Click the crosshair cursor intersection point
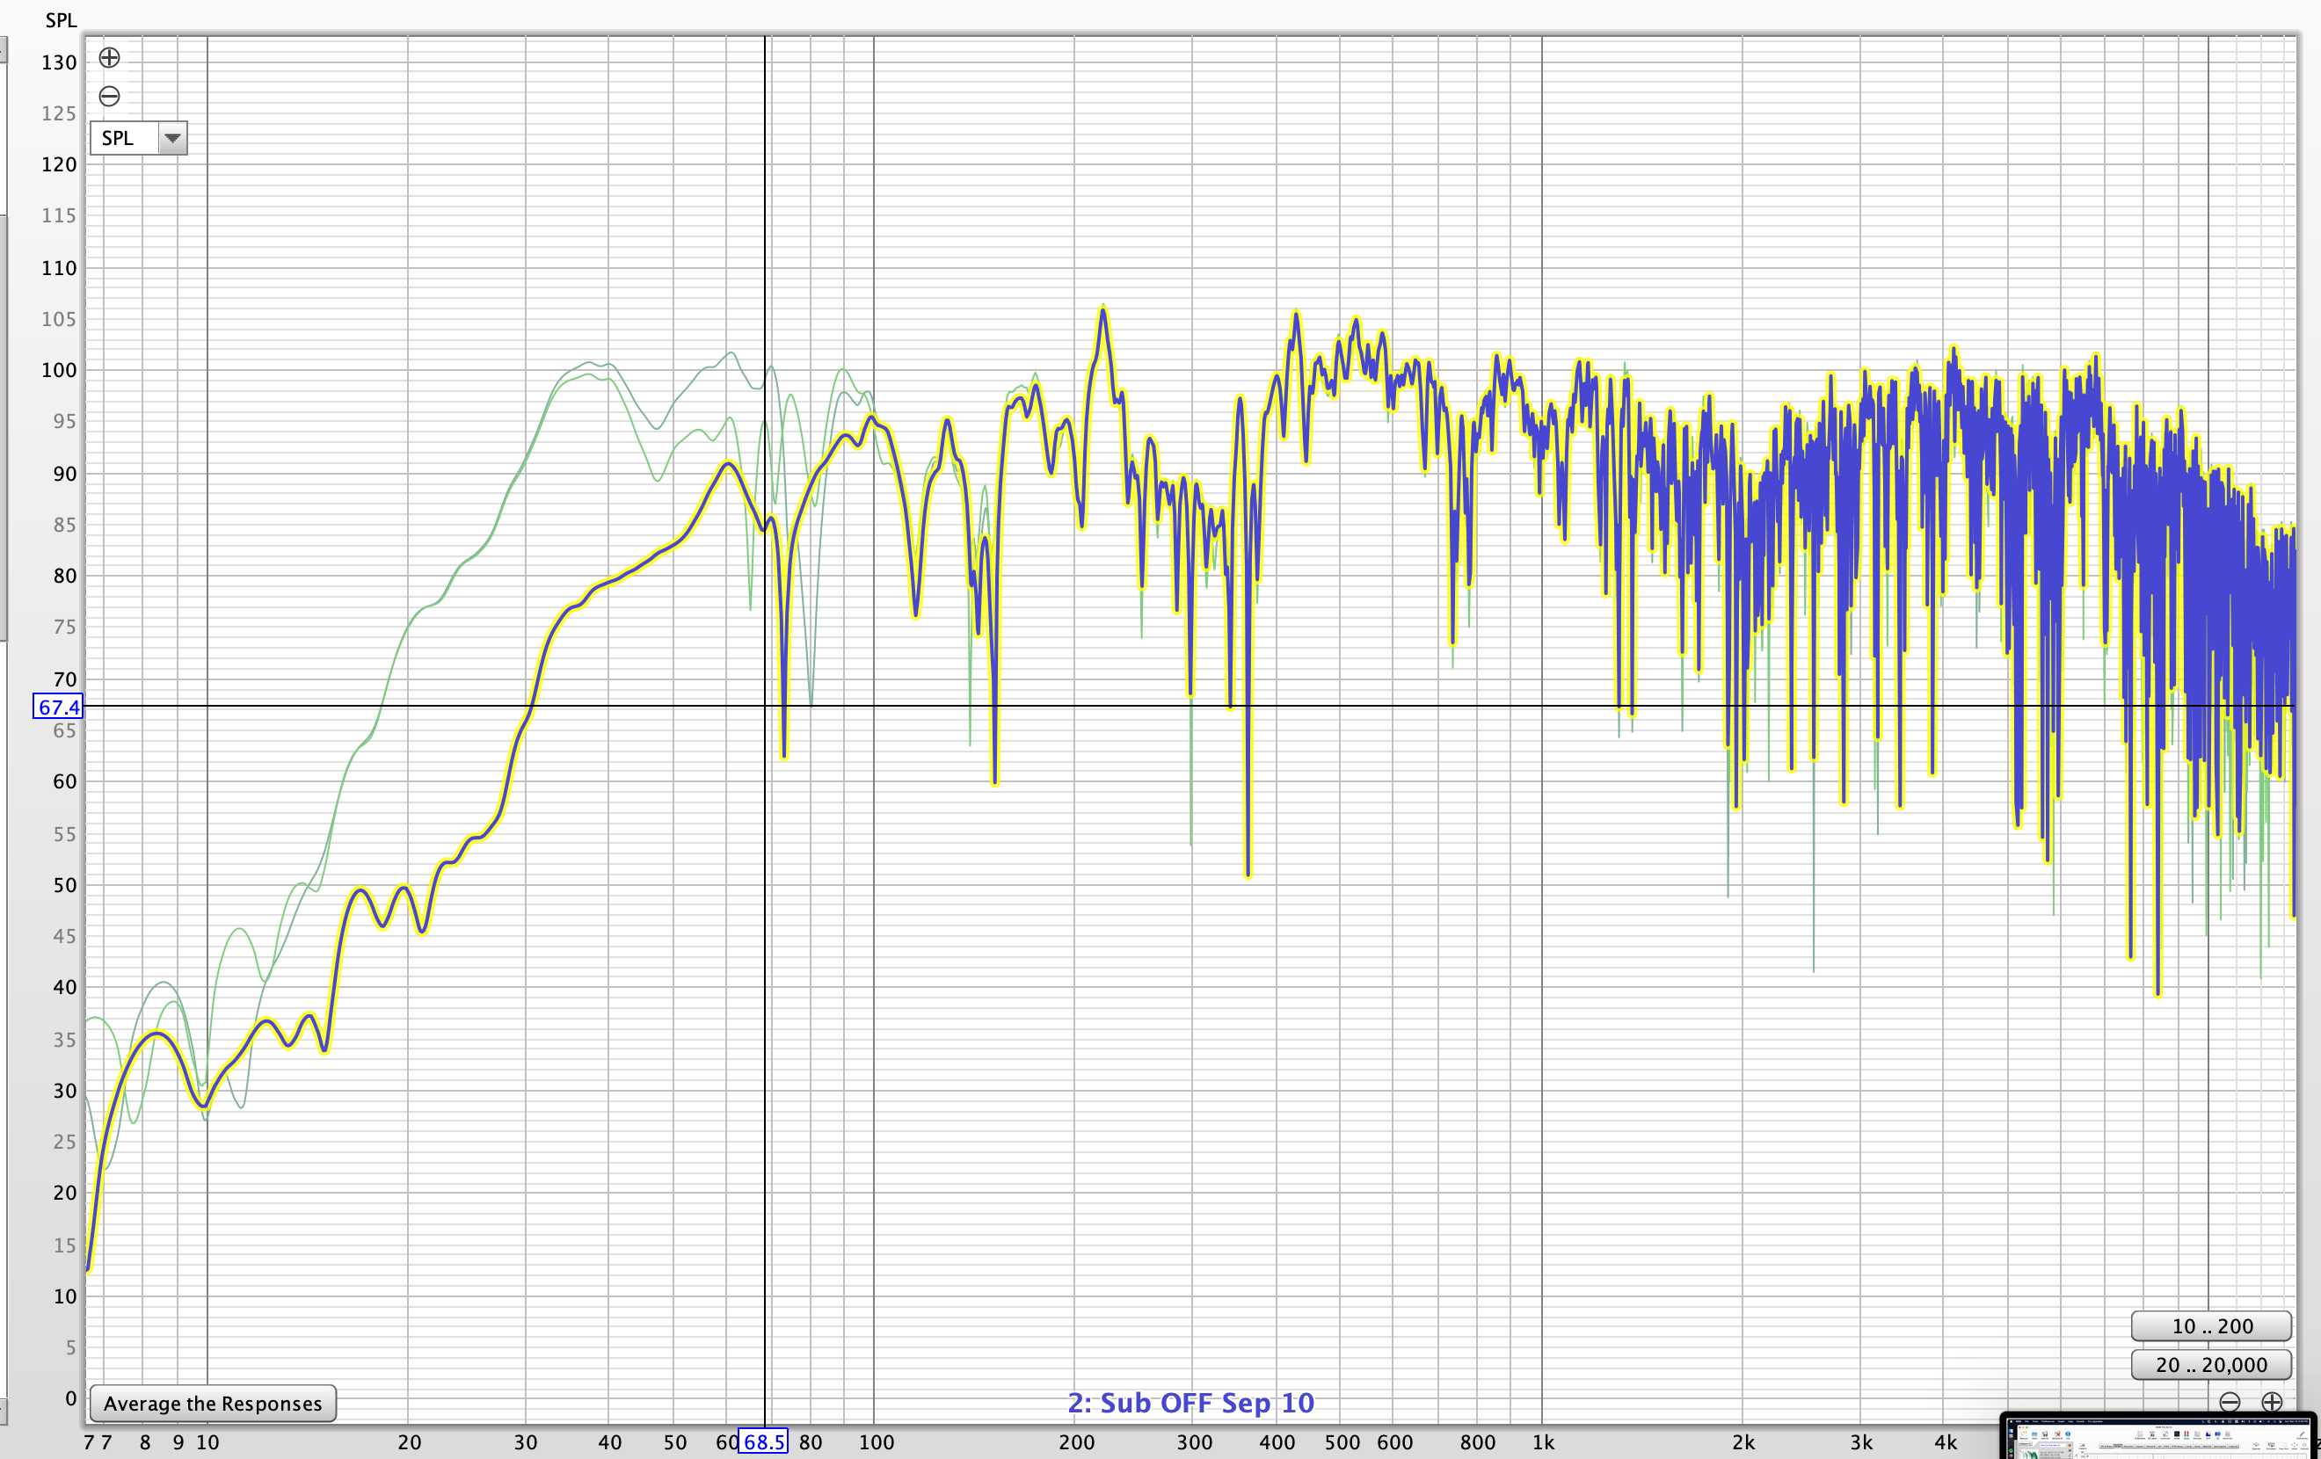 point(765,707)
